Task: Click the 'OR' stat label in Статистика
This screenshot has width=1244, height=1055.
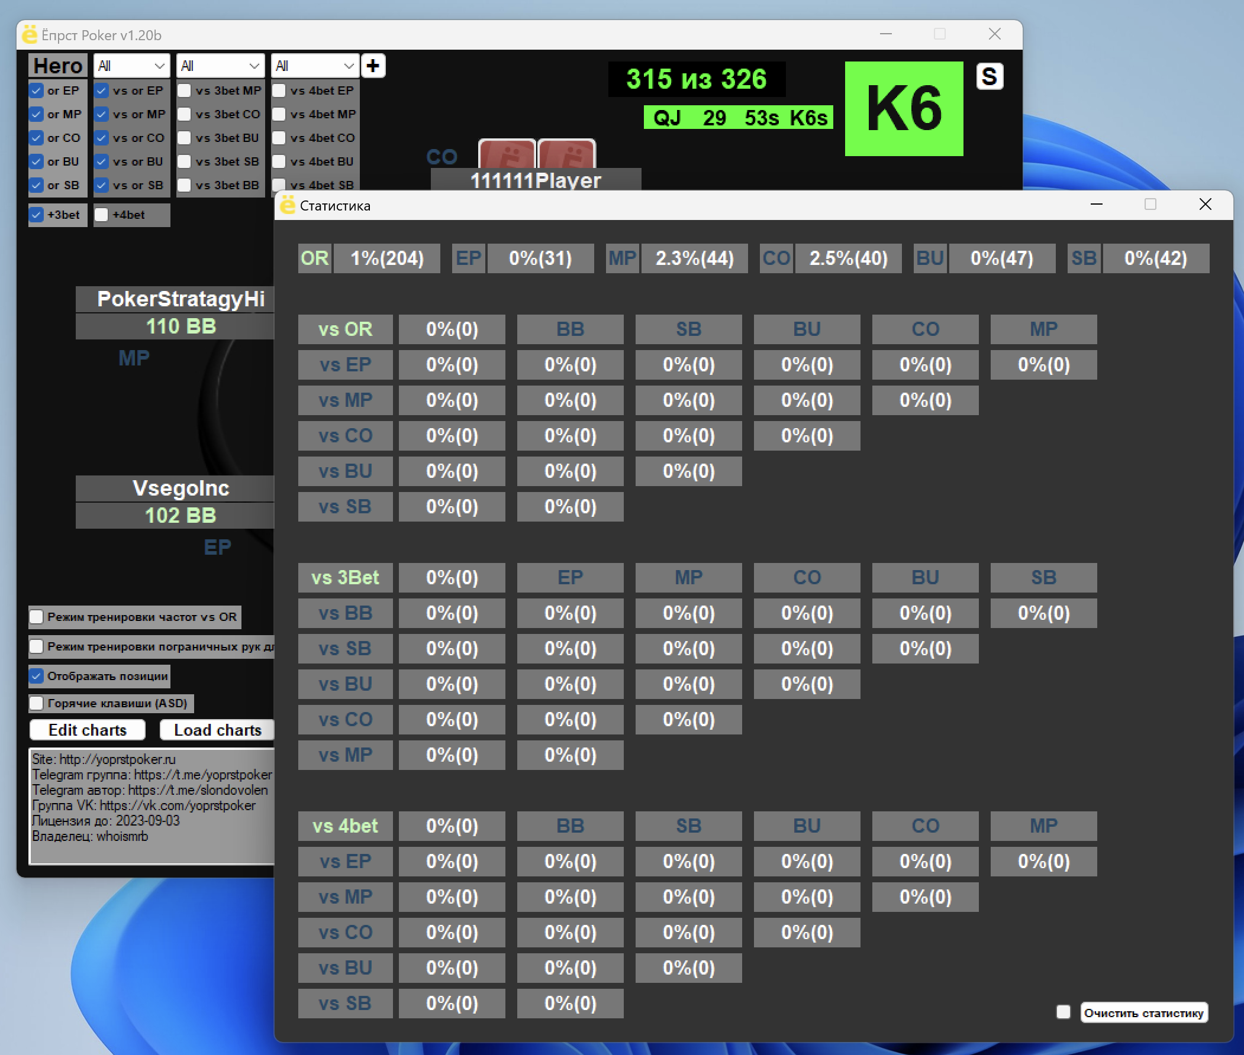Action: point(314,258)
